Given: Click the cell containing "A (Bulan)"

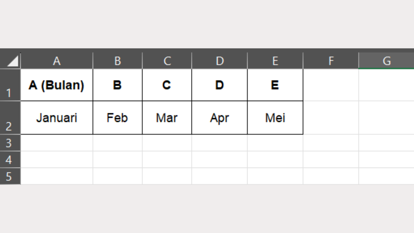Looking at the screenshot, I should click(x=57, y=85).
